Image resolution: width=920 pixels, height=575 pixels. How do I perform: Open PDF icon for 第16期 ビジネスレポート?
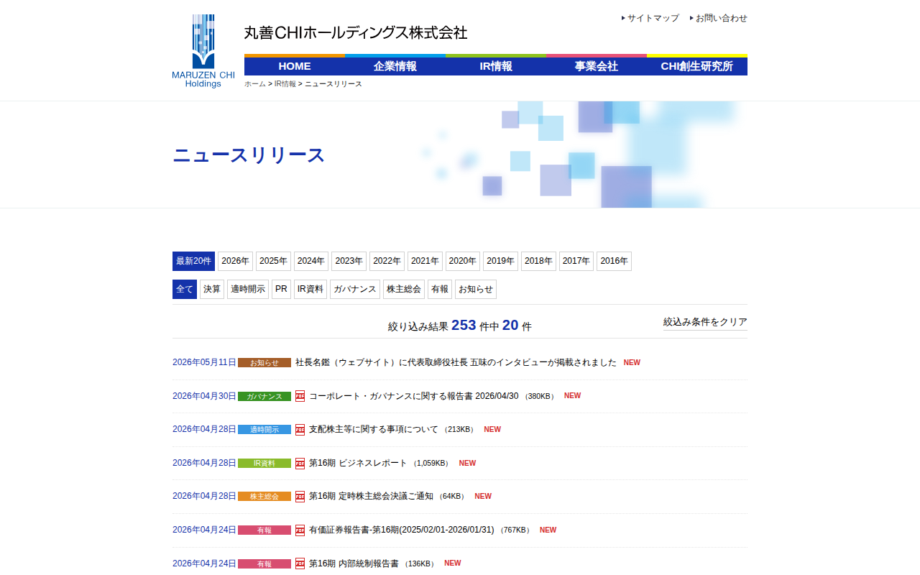click(x=300, y=463)
